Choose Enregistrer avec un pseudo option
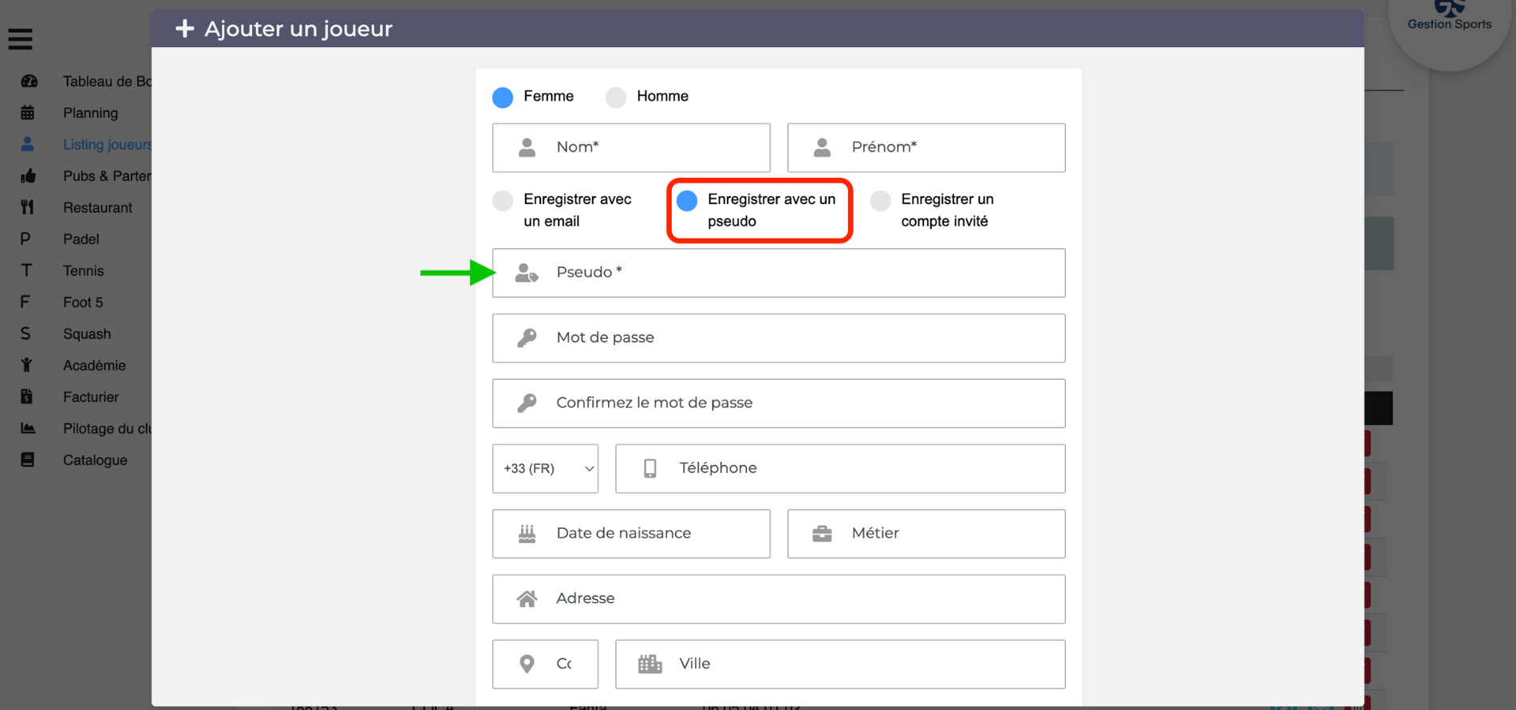The image size is (1516, 710). [x=687, y=200]
